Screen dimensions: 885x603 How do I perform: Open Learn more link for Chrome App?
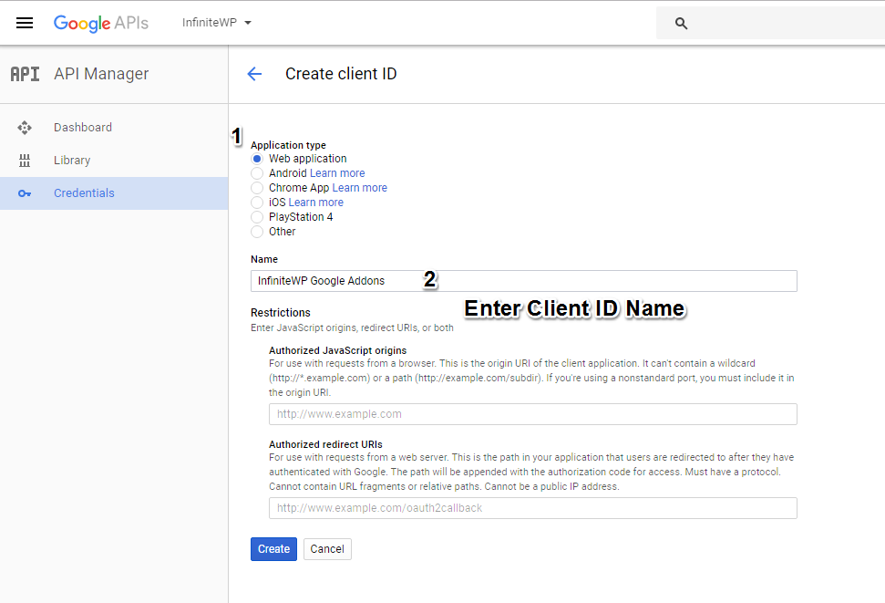359,188
